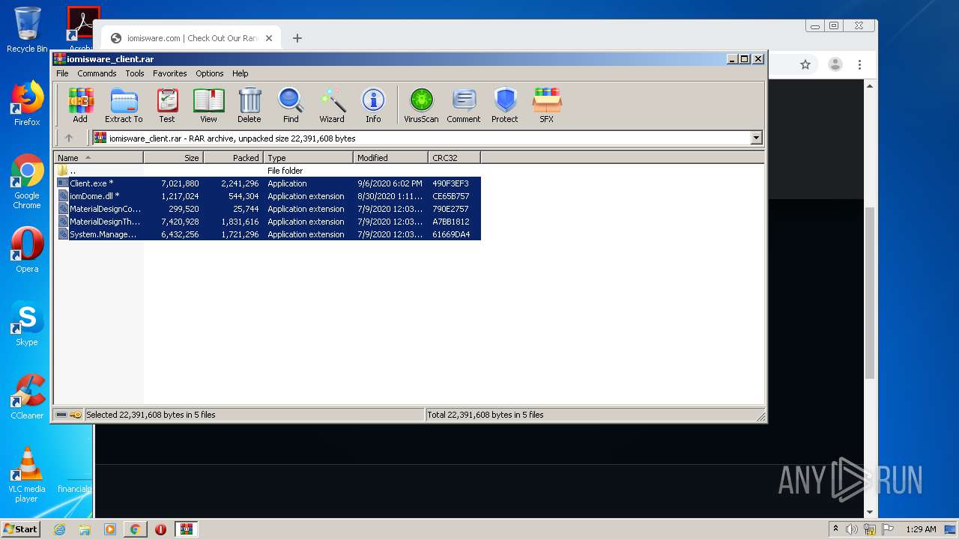Viewport: 959px width, 539px height.
Task: Open CCleaner desktop shortcut
Action: pos(27,397)
